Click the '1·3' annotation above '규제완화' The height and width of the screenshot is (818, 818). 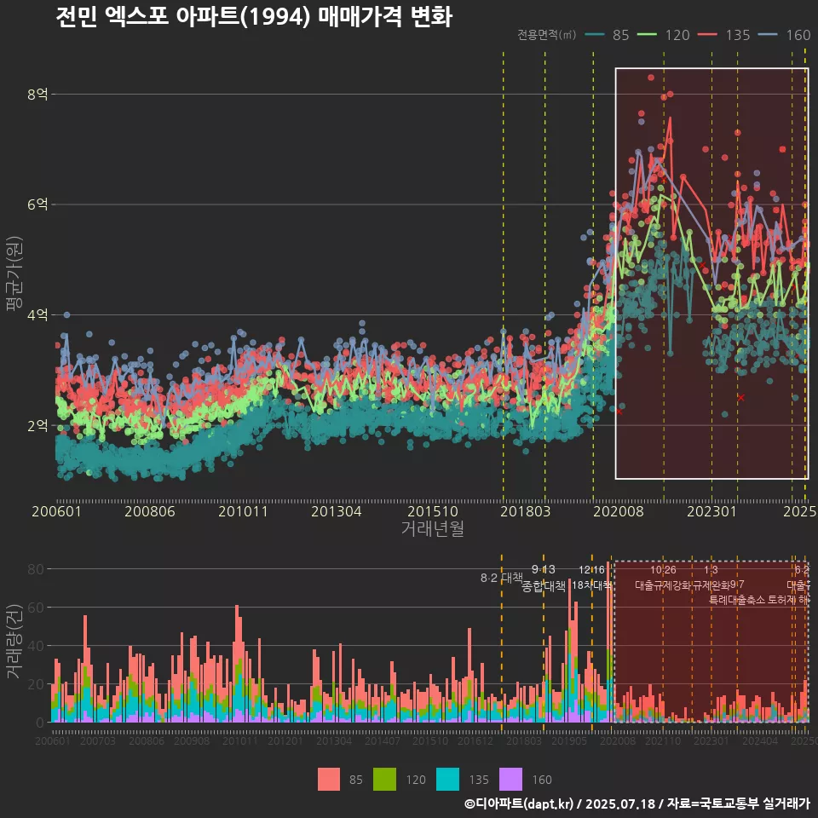(711, 570)
